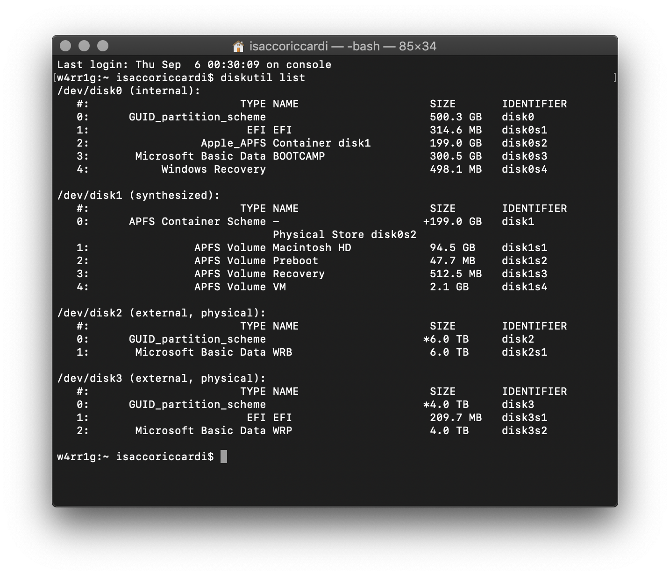670x576 pixels.
Task: Click the 'BOOTCAMP' partition name
Action: tap(299, 156)
